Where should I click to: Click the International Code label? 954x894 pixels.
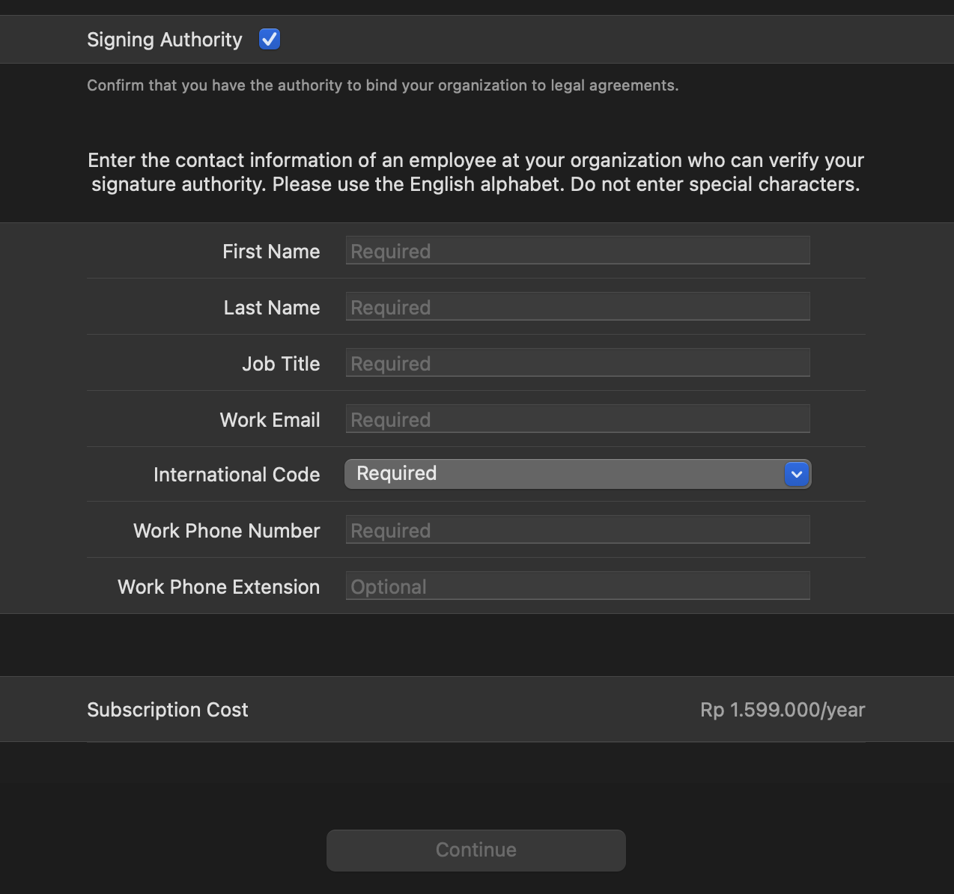tap(237, 475)
